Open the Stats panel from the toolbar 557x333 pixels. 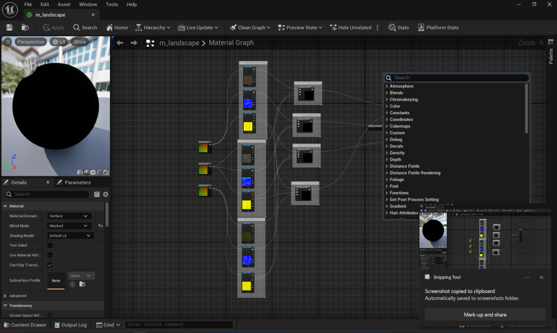(399, 27)
